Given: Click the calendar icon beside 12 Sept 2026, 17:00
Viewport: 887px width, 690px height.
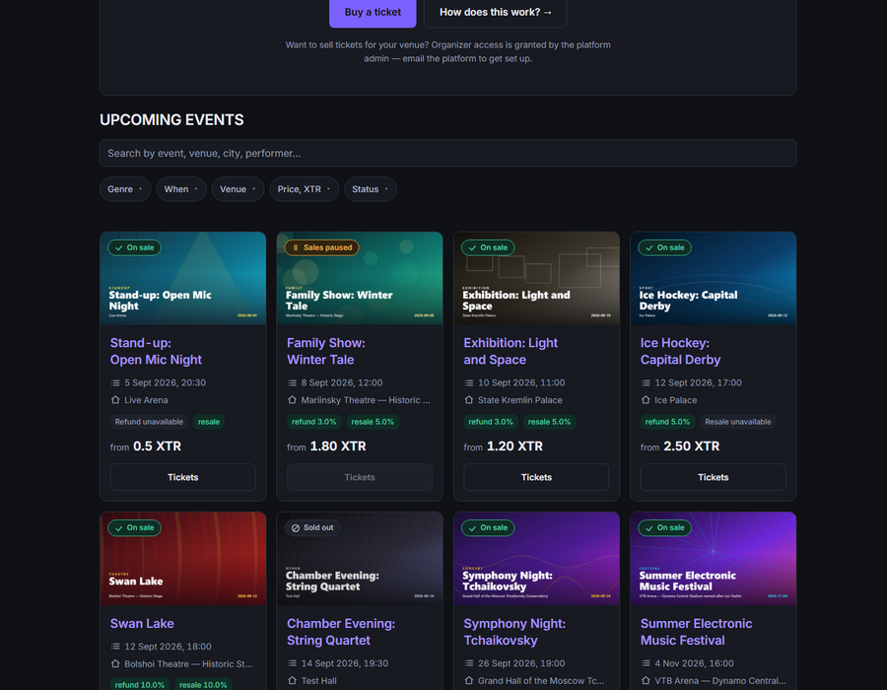Looking at the screenshot, I should pyautogui.click(x=646, y=382).
